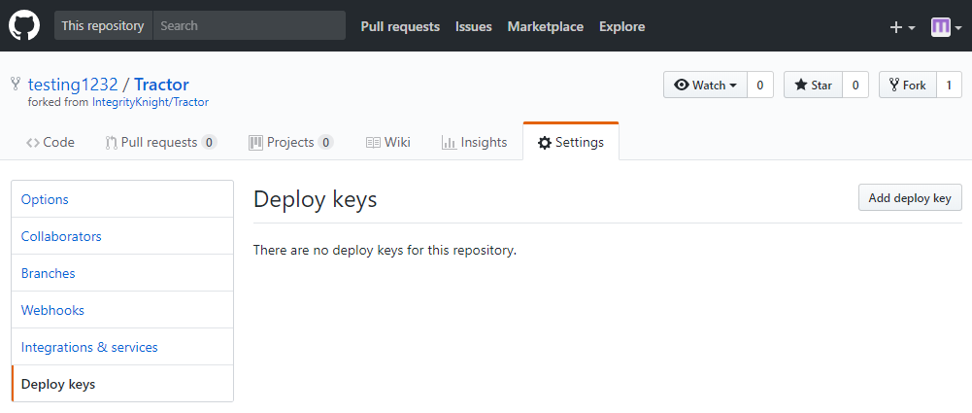Focus the repository search field

point(249,26)
